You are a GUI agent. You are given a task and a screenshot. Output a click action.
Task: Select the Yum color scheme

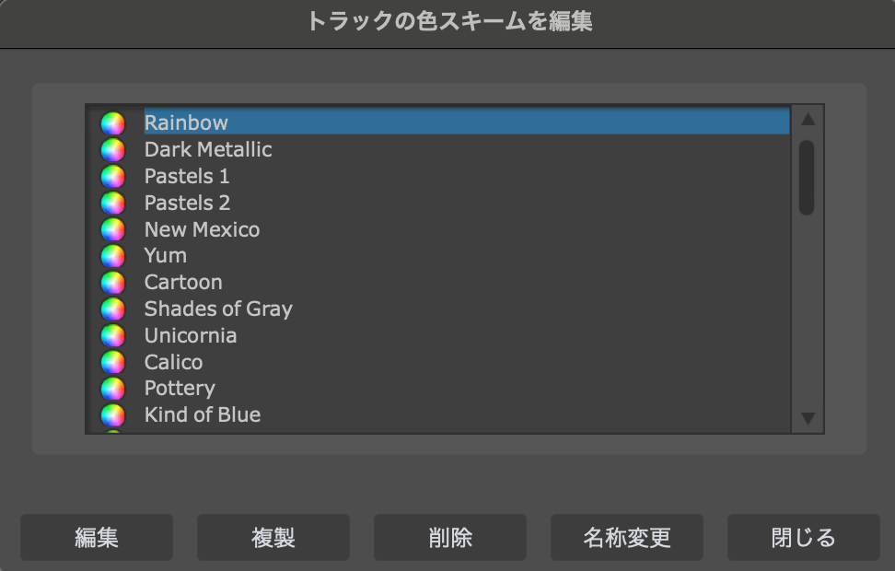166,255
